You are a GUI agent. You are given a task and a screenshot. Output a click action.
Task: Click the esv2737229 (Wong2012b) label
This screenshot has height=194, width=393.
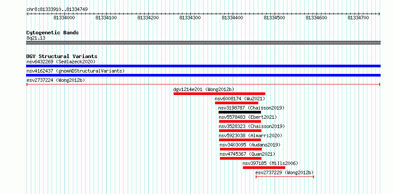click(284, 172)
